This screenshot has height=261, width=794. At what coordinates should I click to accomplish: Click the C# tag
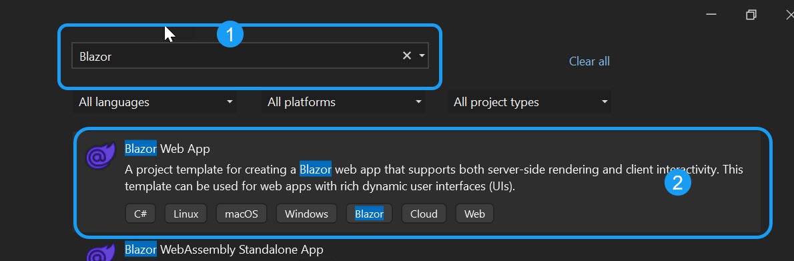pyautogui.click(x=140, y=214)
